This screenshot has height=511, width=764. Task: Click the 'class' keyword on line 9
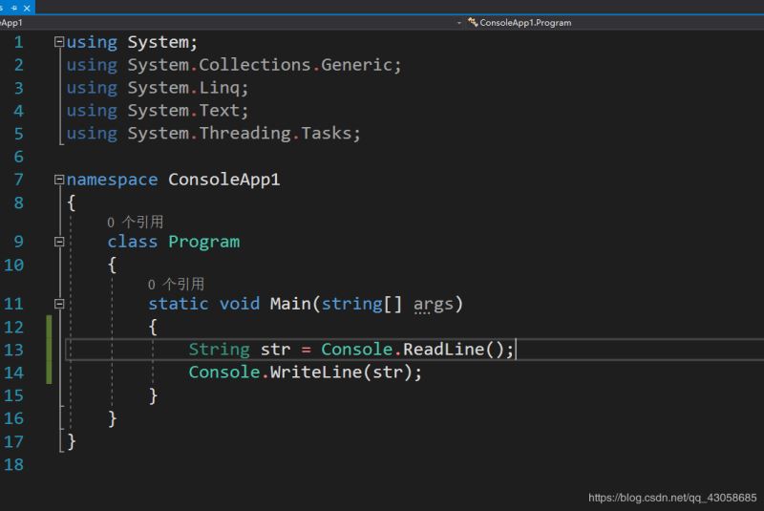(x=133, y=242)
